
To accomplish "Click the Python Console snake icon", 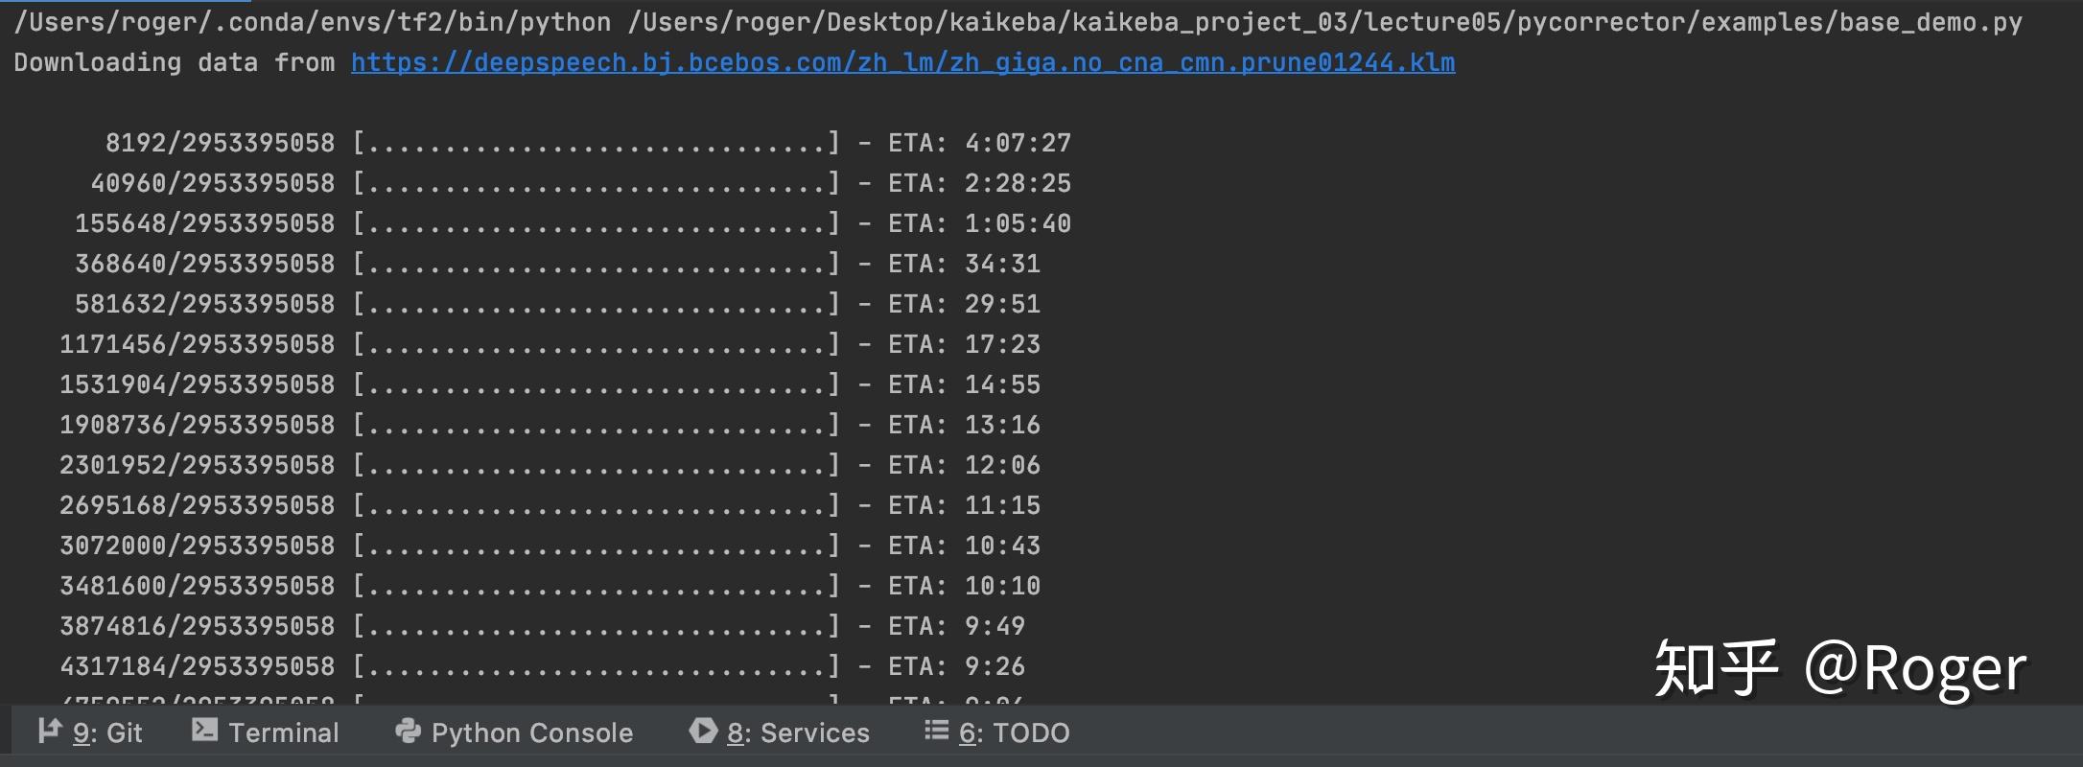I will 408,732.
